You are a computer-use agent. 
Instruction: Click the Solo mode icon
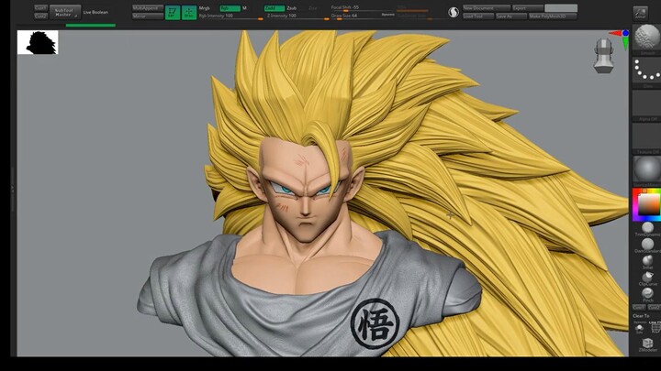(x=639, y=329)
